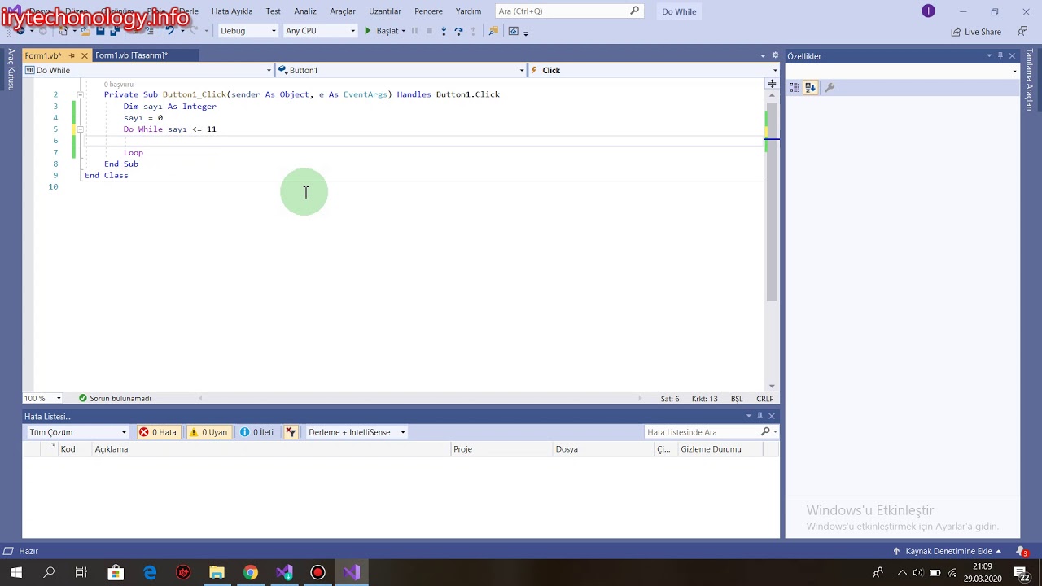
Task: Open Property Pages wrench icon
Action: pos(830,87)
